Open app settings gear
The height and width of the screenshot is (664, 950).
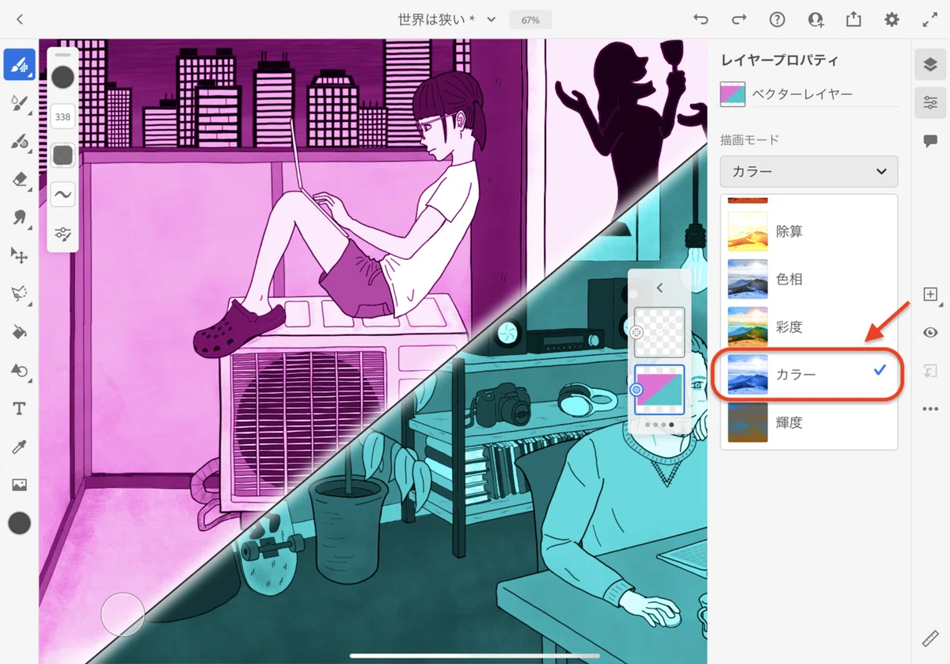(892, 20)
